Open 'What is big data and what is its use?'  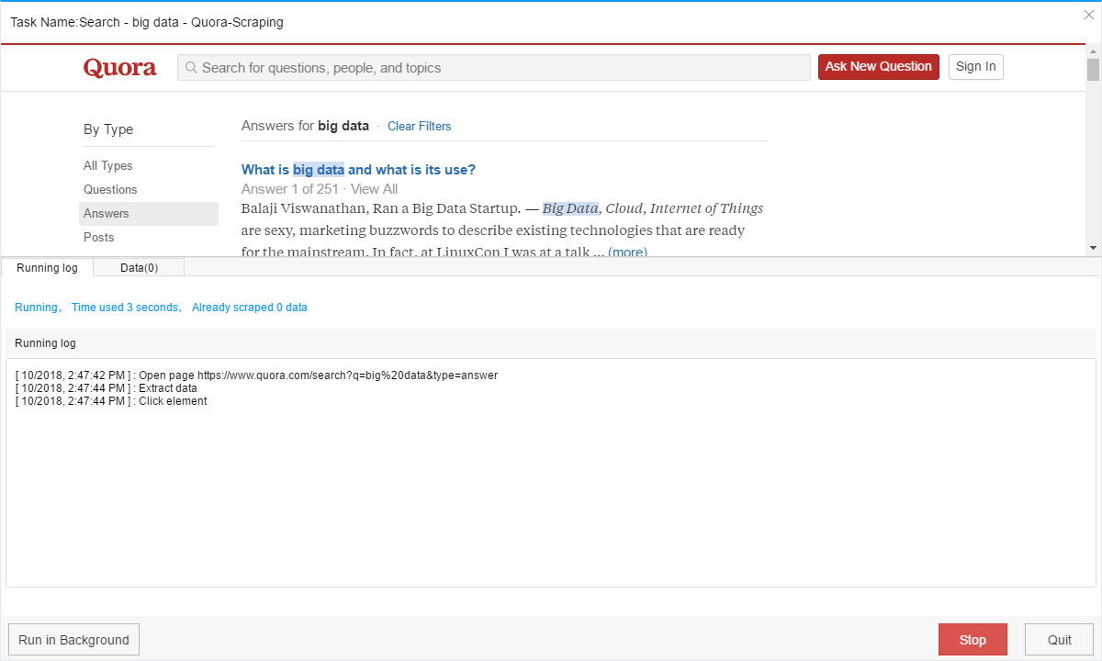coord(358,170)
